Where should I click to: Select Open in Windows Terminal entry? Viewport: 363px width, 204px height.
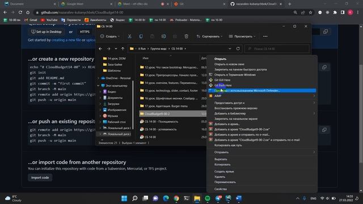click(235, 75)
